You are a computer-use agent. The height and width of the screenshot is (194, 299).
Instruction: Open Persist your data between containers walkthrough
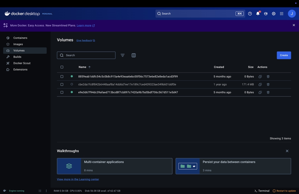click(x=233, y=166)
